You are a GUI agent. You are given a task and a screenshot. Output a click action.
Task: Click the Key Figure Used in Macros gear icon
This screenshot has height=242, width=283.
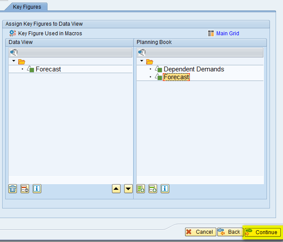pos(13,33)
